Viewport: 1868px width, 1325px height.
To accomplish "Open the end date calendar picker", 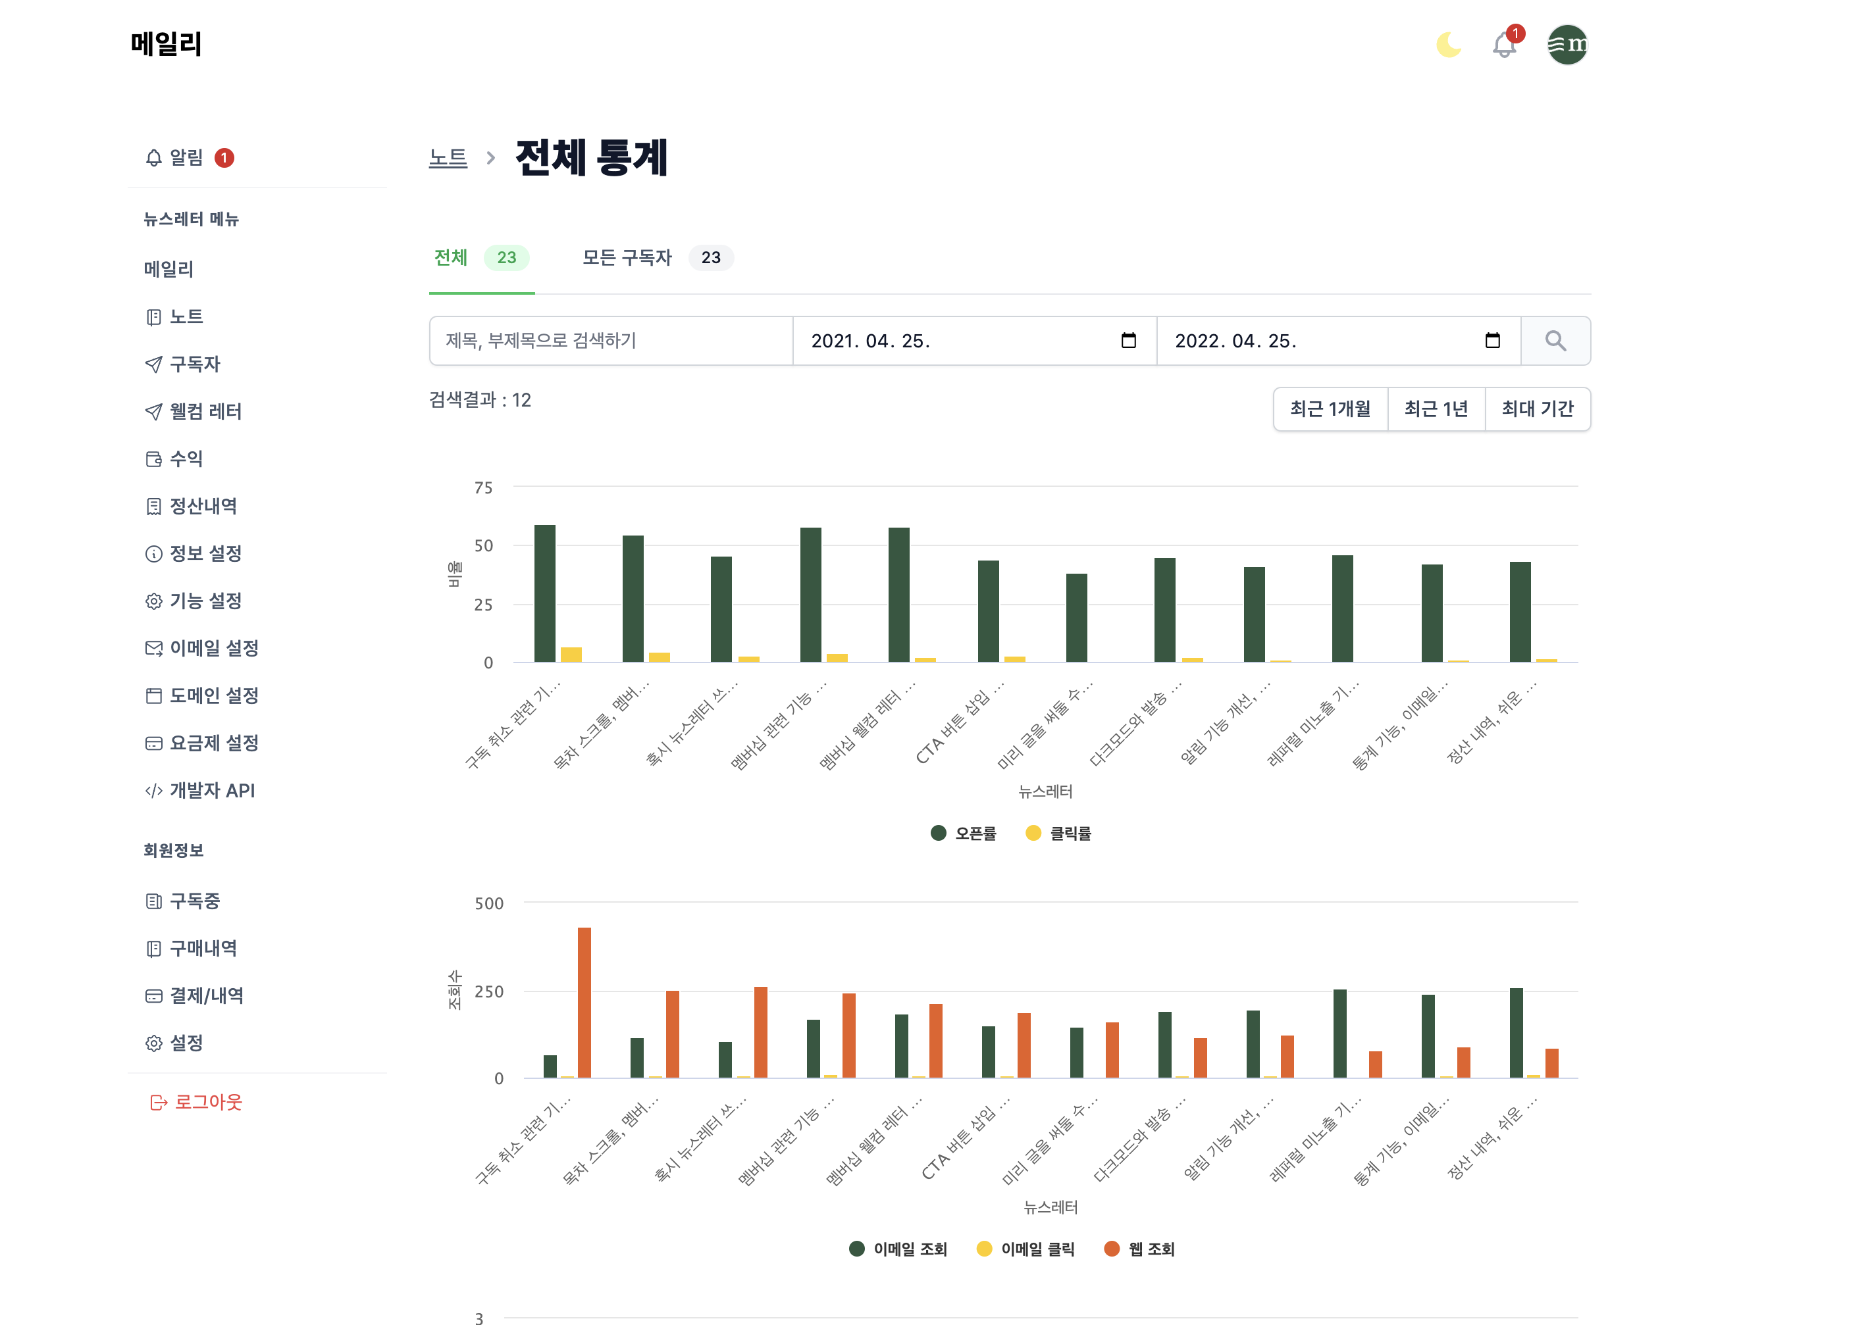I will [1493, 341].
